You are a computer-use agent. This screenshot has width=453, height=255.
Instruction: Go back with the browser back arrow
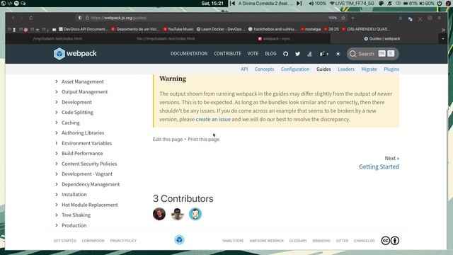pyautogui.click(x=13, y=18)
